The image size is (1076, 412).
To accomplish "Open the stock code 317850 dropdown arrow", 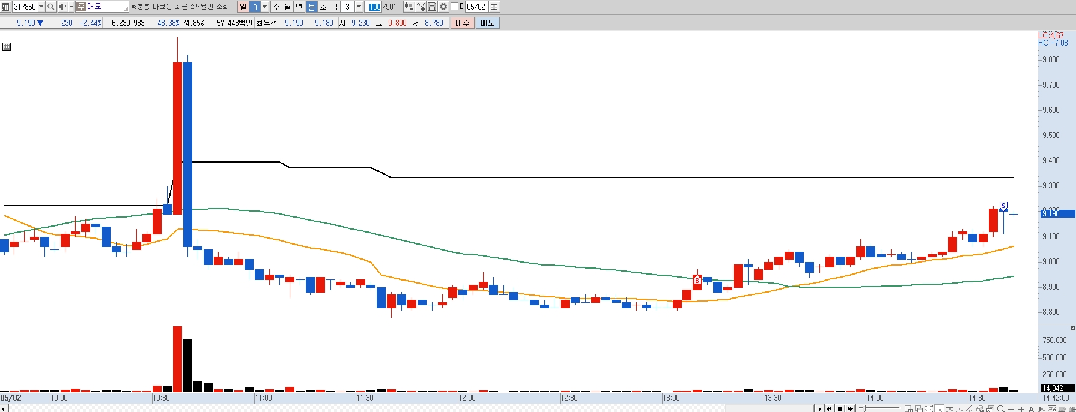I will click(41, 7).
